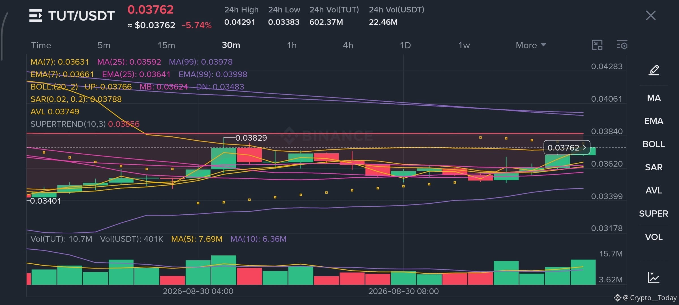
Task: Click the Vol(TUT): 10.7M label
Action: pyautogui.click(x=61, y=239)
